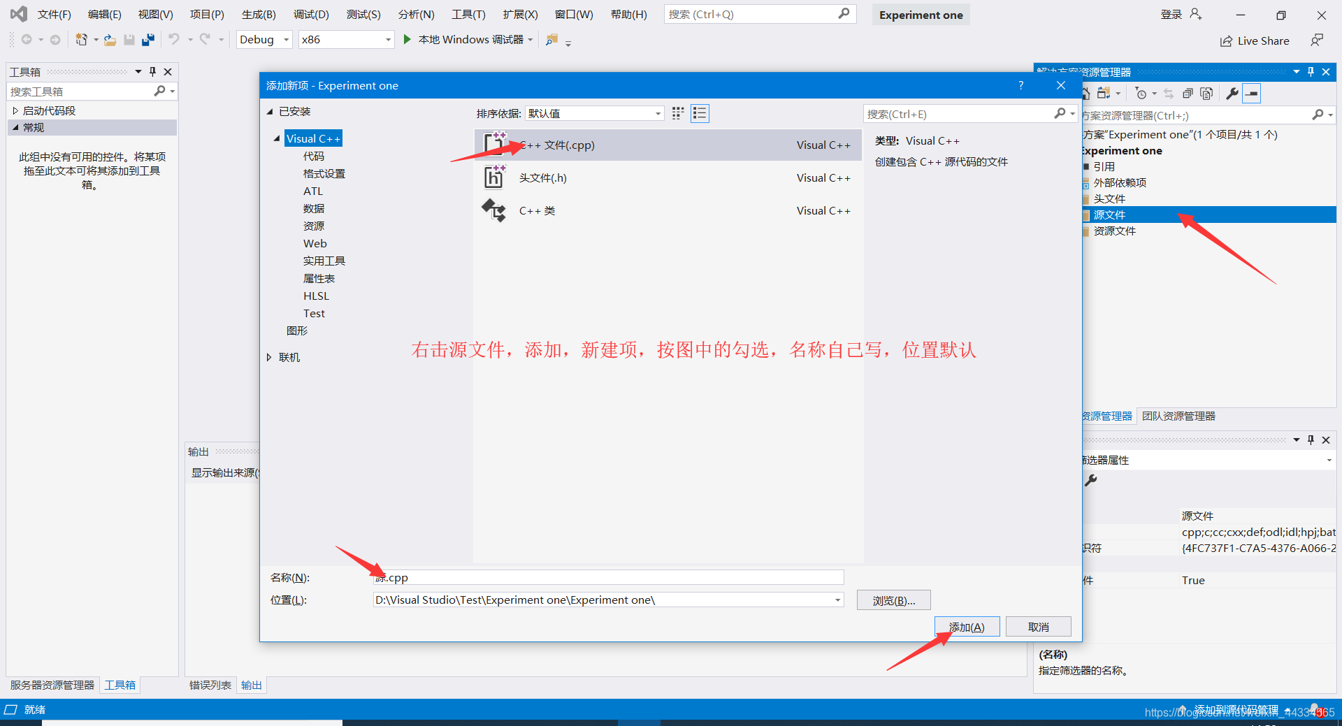Click Solution Explorer properties wrench icon
1342x726 pixels.
1232,93
